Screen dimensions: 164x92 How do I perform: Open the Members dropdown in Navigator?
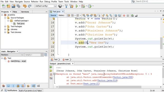(x=12, y=55)
